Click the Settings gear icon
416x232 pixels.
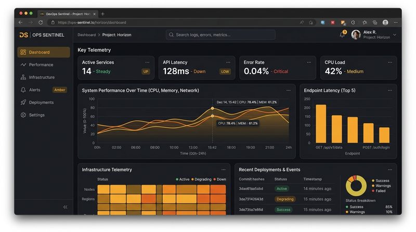click(23, 115)
